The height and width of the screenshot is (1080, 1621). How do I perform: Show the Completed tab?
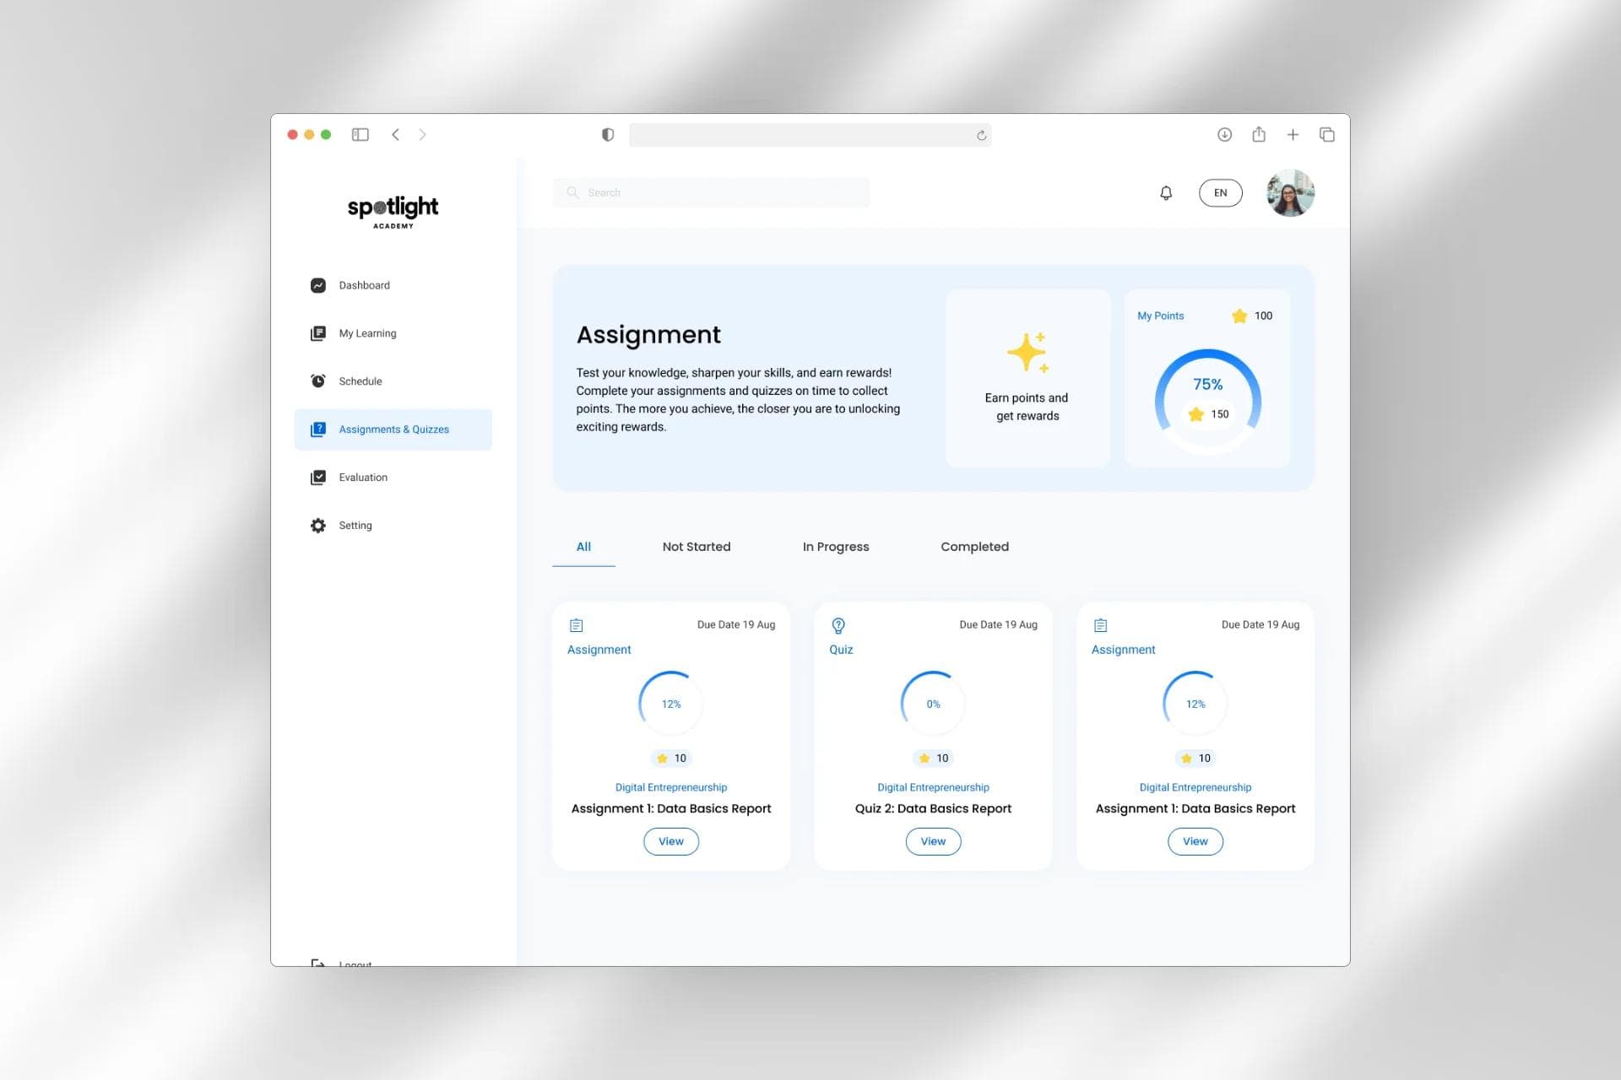pyautogui.click(x=975, y=547)
